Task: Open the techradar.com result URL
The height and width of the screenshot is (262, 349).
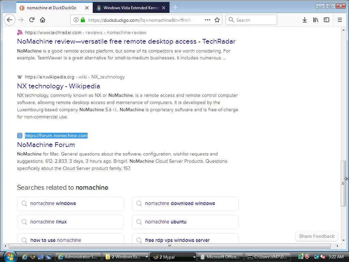Action: pos(86,32)
